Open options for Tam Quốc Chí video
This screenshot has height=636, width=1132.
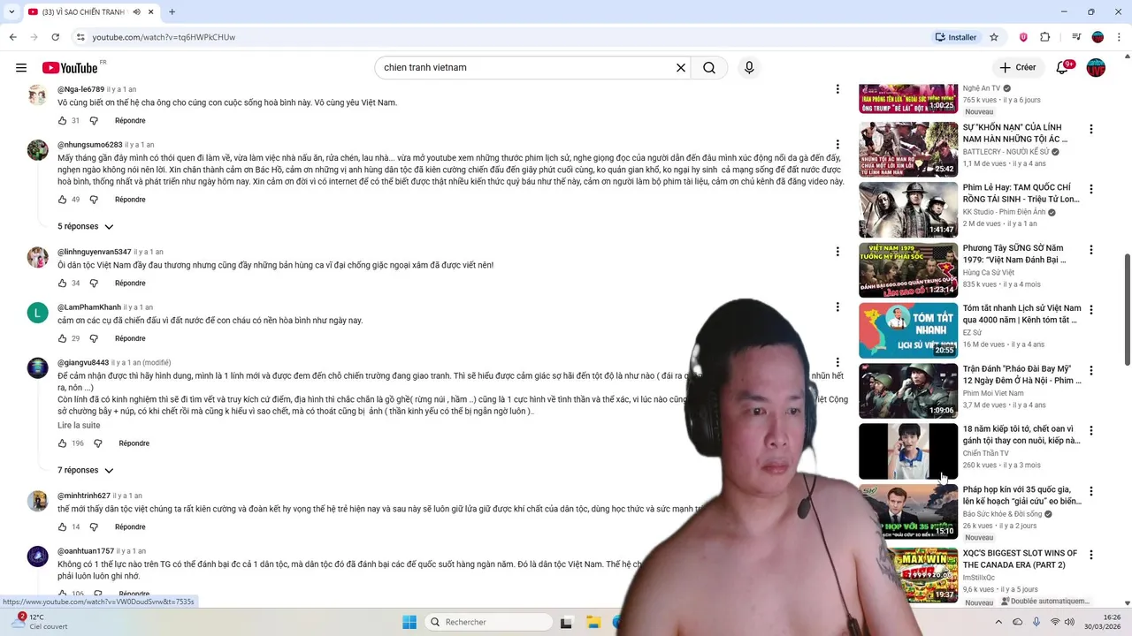click(1091, 189)
